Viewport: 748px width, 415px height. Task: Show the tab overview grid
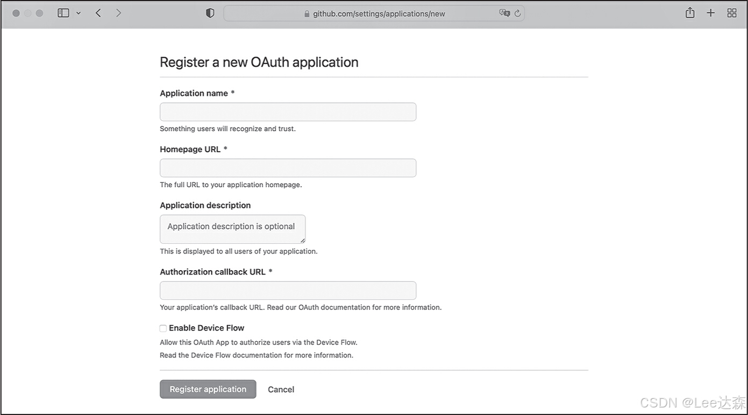[731, 12]
